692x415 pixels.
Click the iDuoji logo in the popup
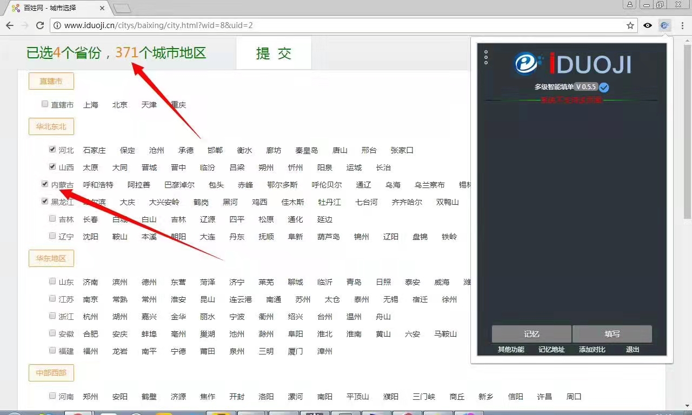click(x=573, y=64)
